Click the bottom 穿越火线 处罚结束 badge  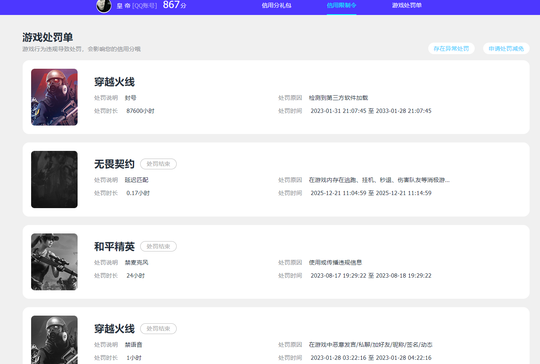point(158,329)
